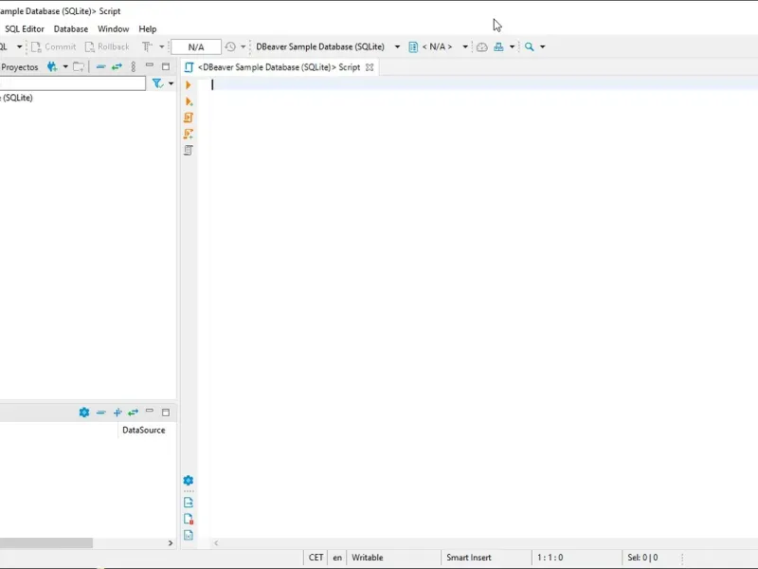The height and width of the screenshot is (569, 758).
Task: Click the en locale in status bar
Action: (x=337, y=558)
